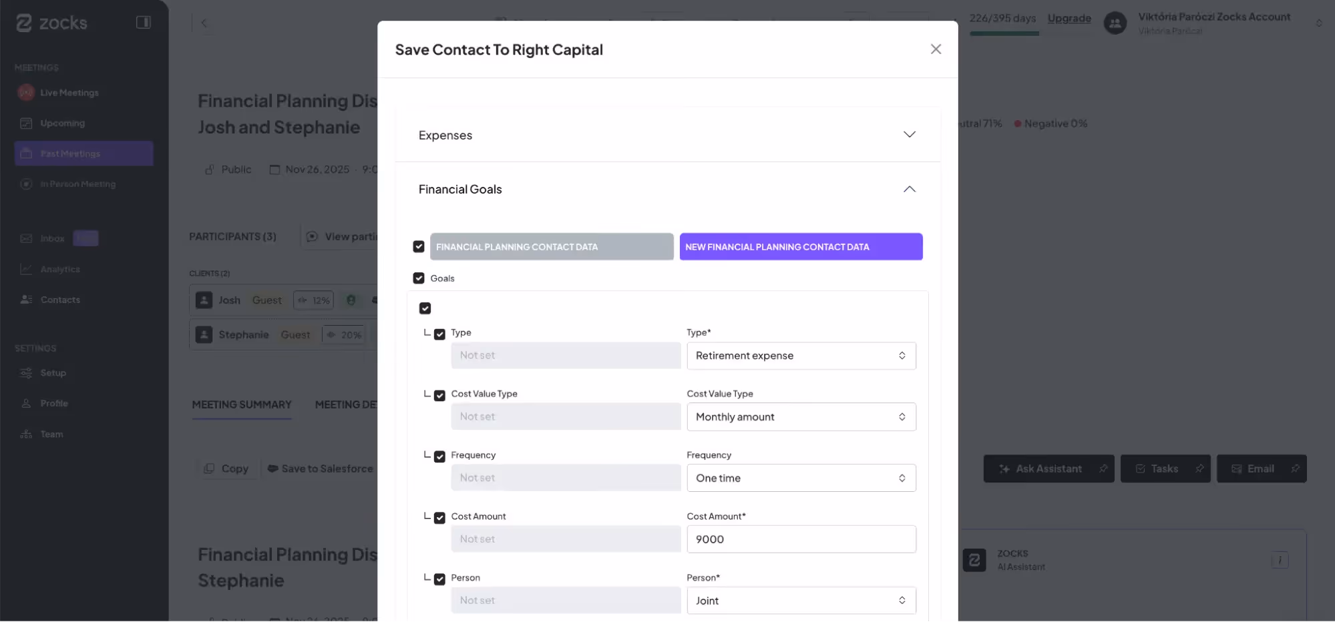Expand the Expenses section
1335x622 pixels.
[x=909, y=134]
